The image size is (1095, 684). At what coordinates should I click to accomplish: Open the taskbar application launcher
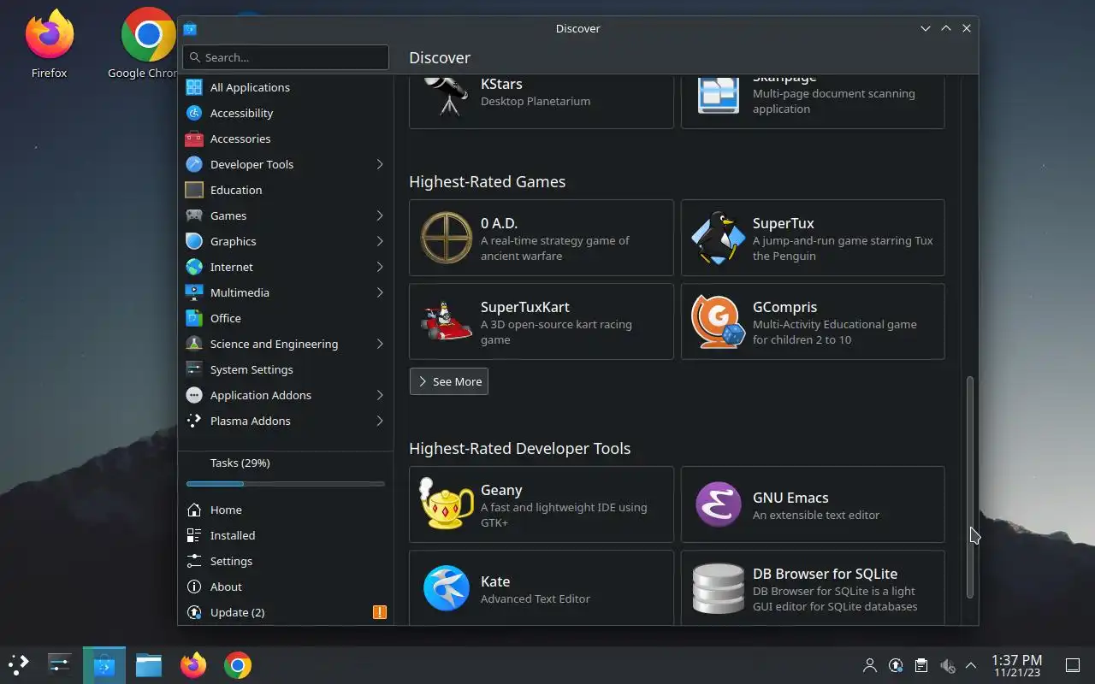(x=19, y=664)
